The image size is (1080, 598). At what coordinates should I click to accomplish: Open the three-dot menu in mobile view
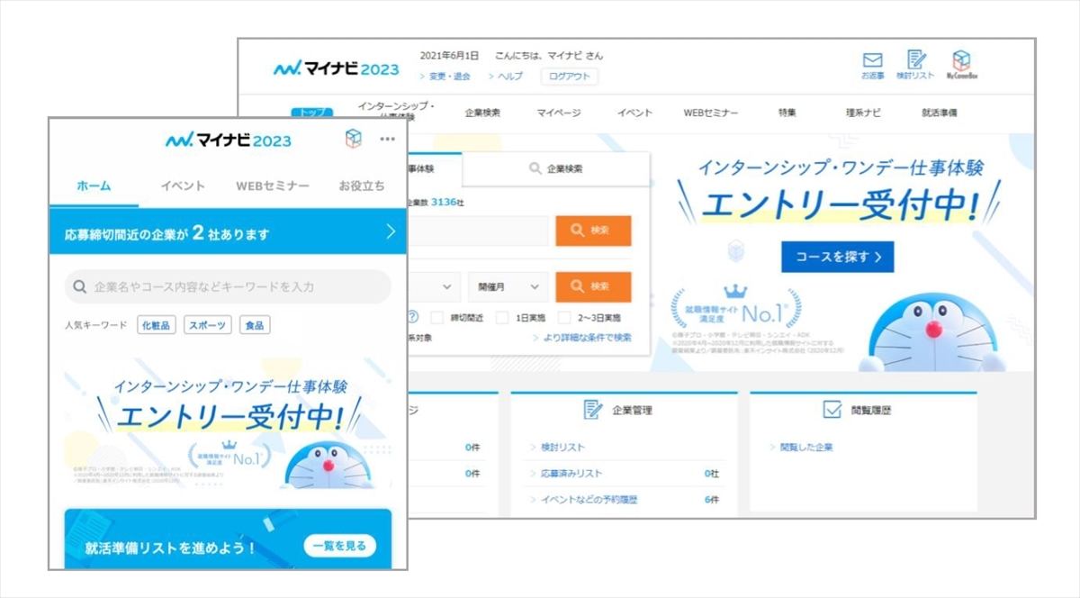pyautogui.click(x=388, y=140)
